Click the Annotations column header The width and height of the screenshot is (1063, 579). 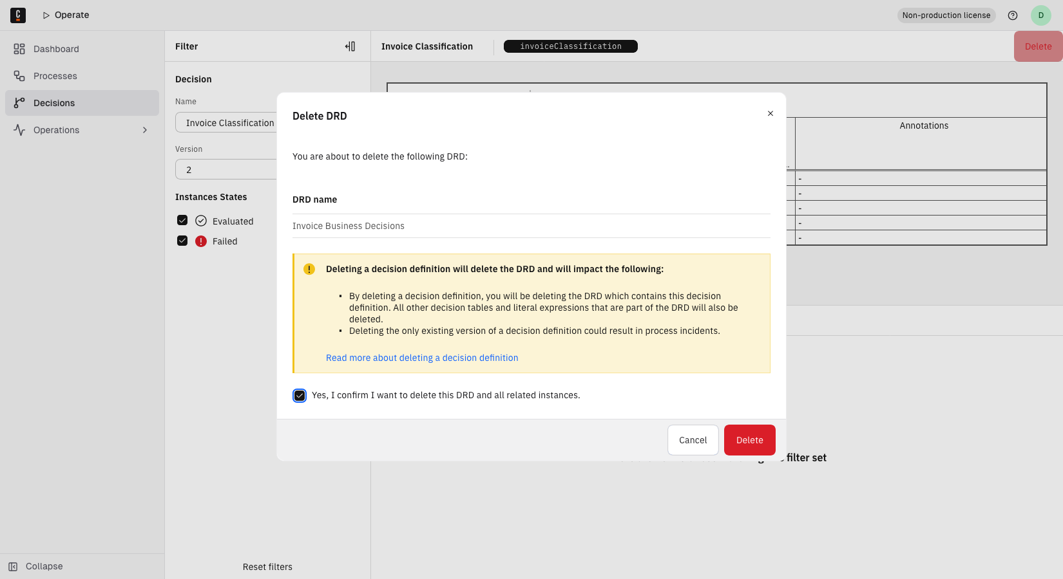coord(924,126)
